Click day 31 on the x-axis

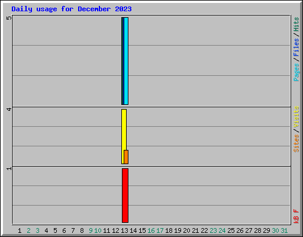pos(284,230)
